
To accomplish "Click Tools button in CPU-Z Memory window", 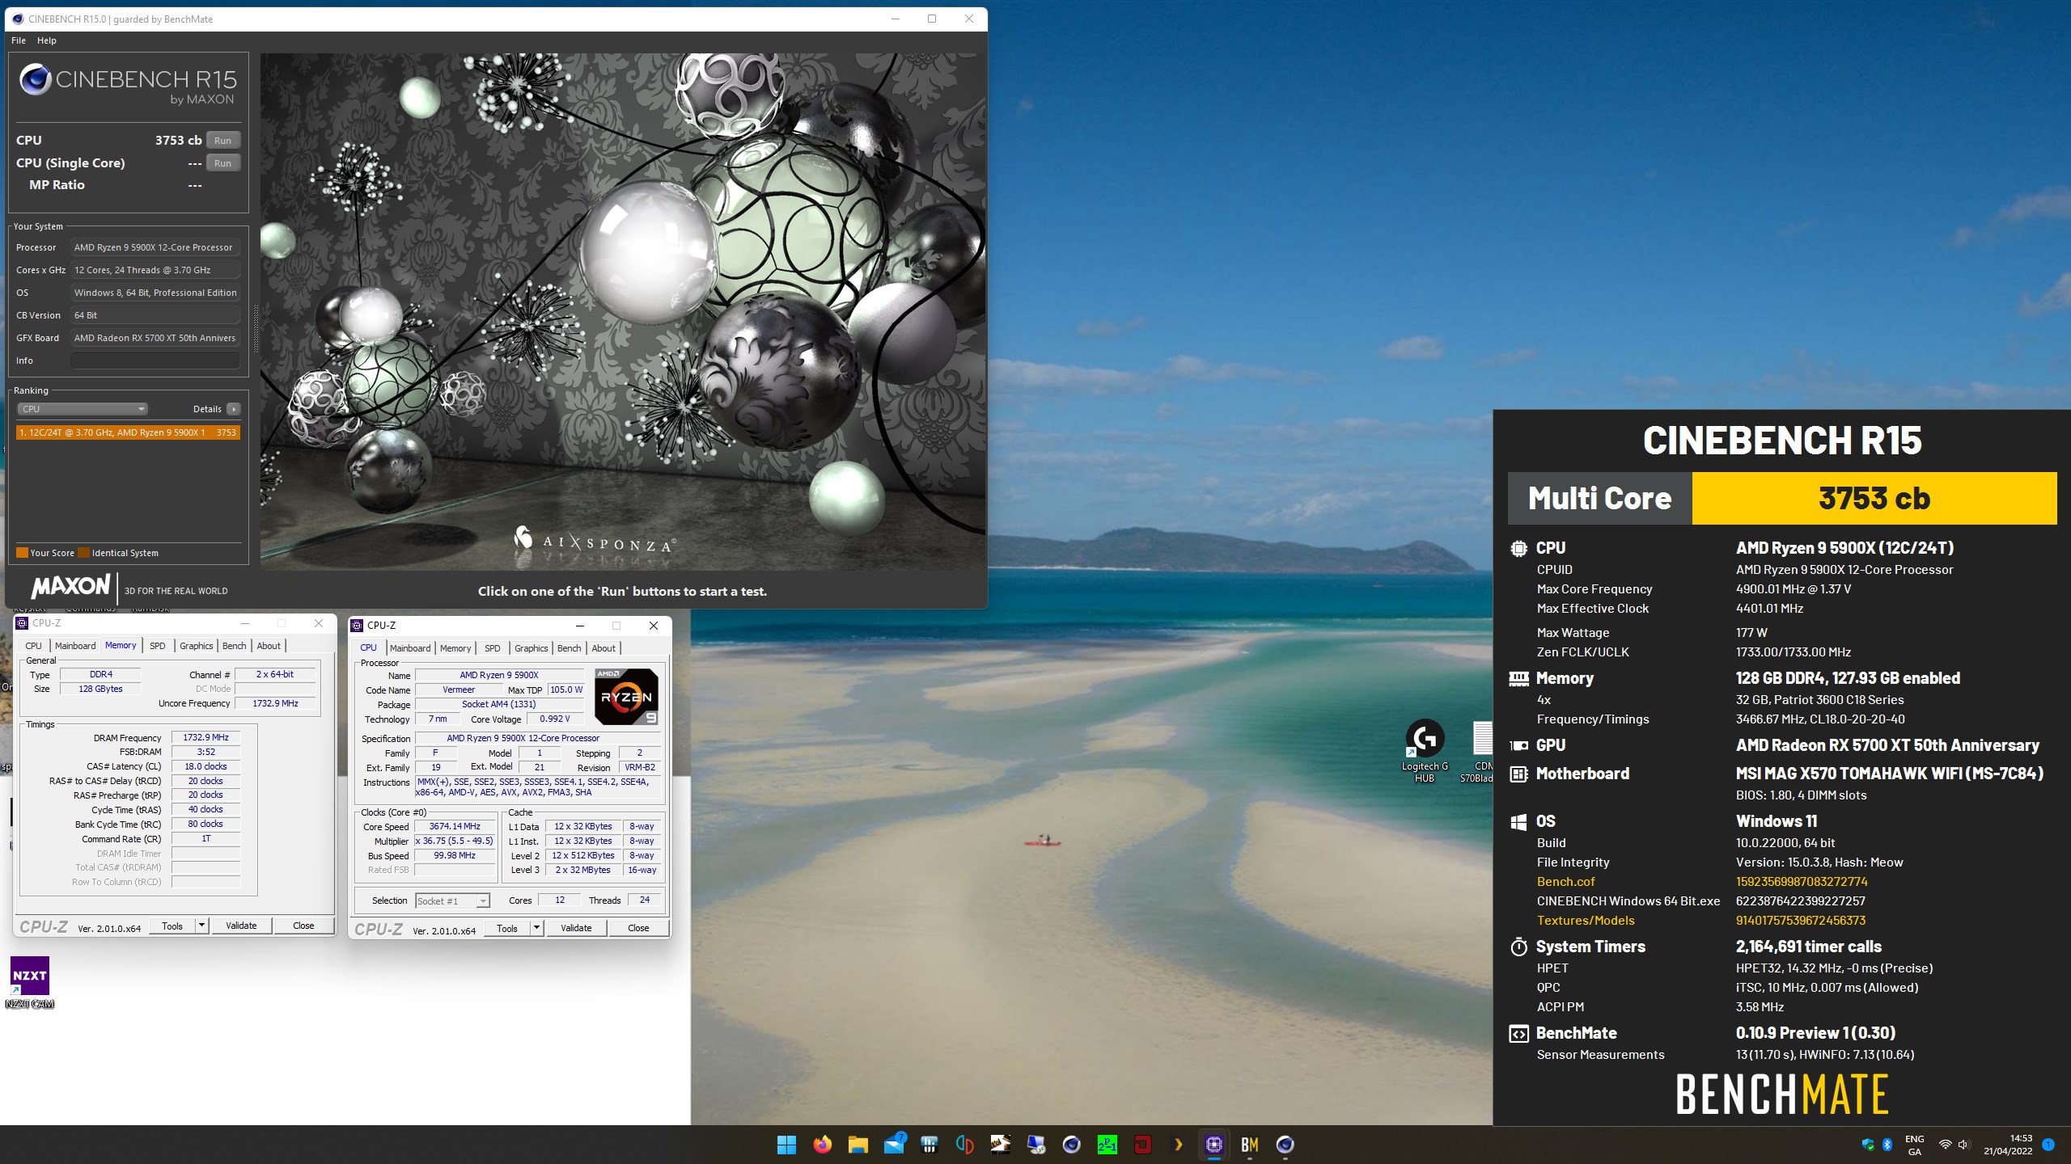I will tap(172, 926).
